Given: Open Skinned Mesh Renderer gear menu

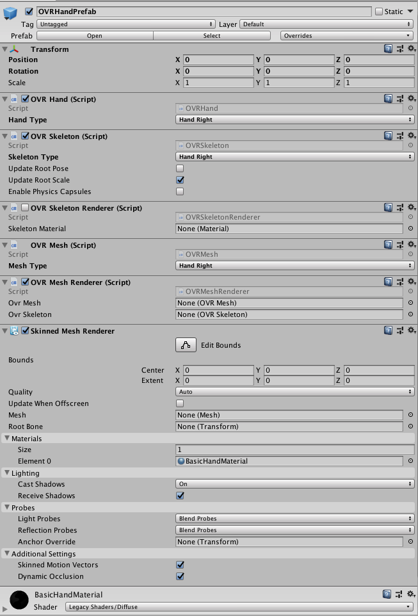Looking at the screenshot, I should point(412,330).
